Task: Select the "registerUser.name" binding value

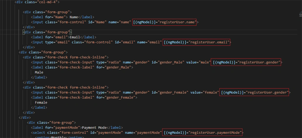Action: point(177,22)
